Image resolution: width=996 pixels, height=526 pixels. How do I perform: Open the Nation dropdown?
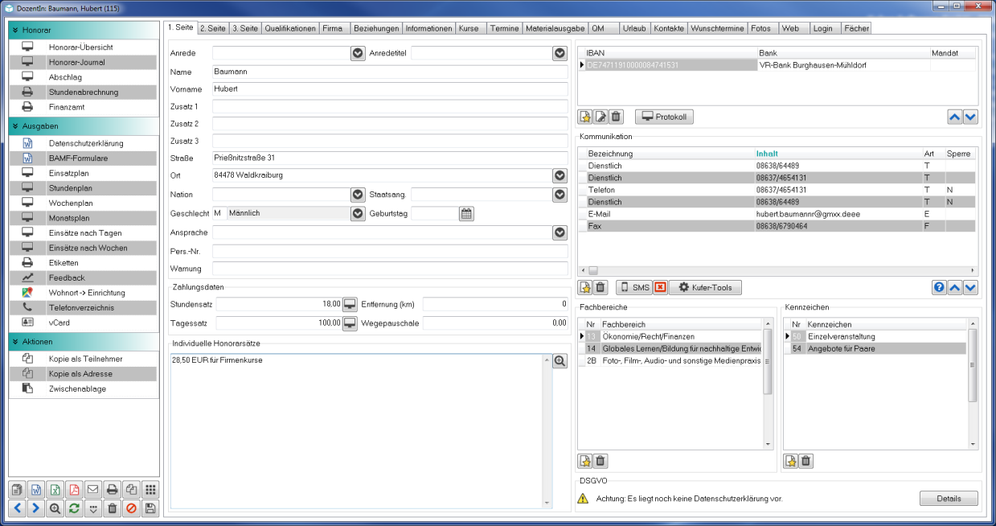click(x=359, y=195)
